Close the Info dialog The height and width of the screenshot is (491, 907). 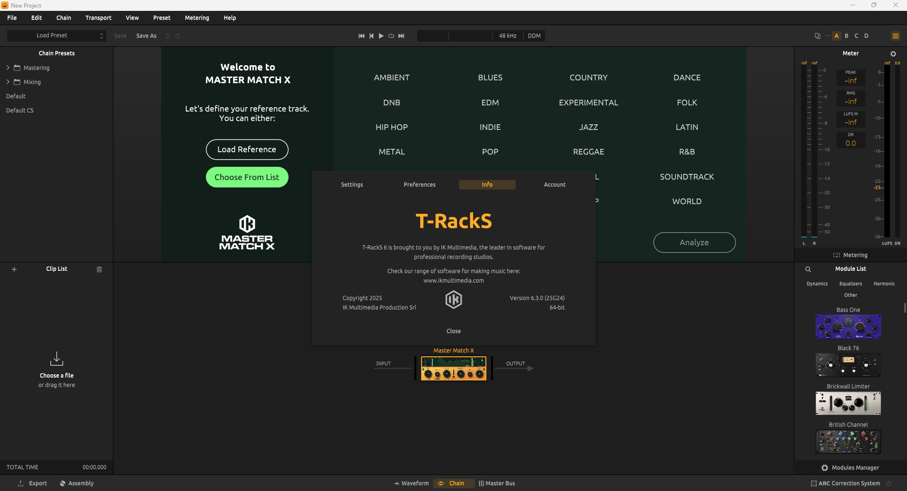click(454, 331)
